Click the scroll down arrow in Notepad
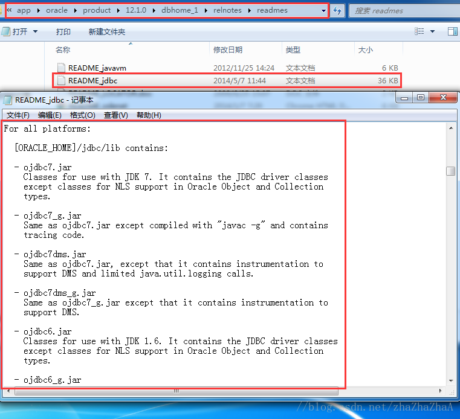Image resolution: width=460 pixels, height=419 pixels. (x=451, y=380)
